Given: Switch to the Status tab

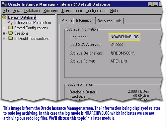Looking at the screenshot, I should (x=67, y=21).
